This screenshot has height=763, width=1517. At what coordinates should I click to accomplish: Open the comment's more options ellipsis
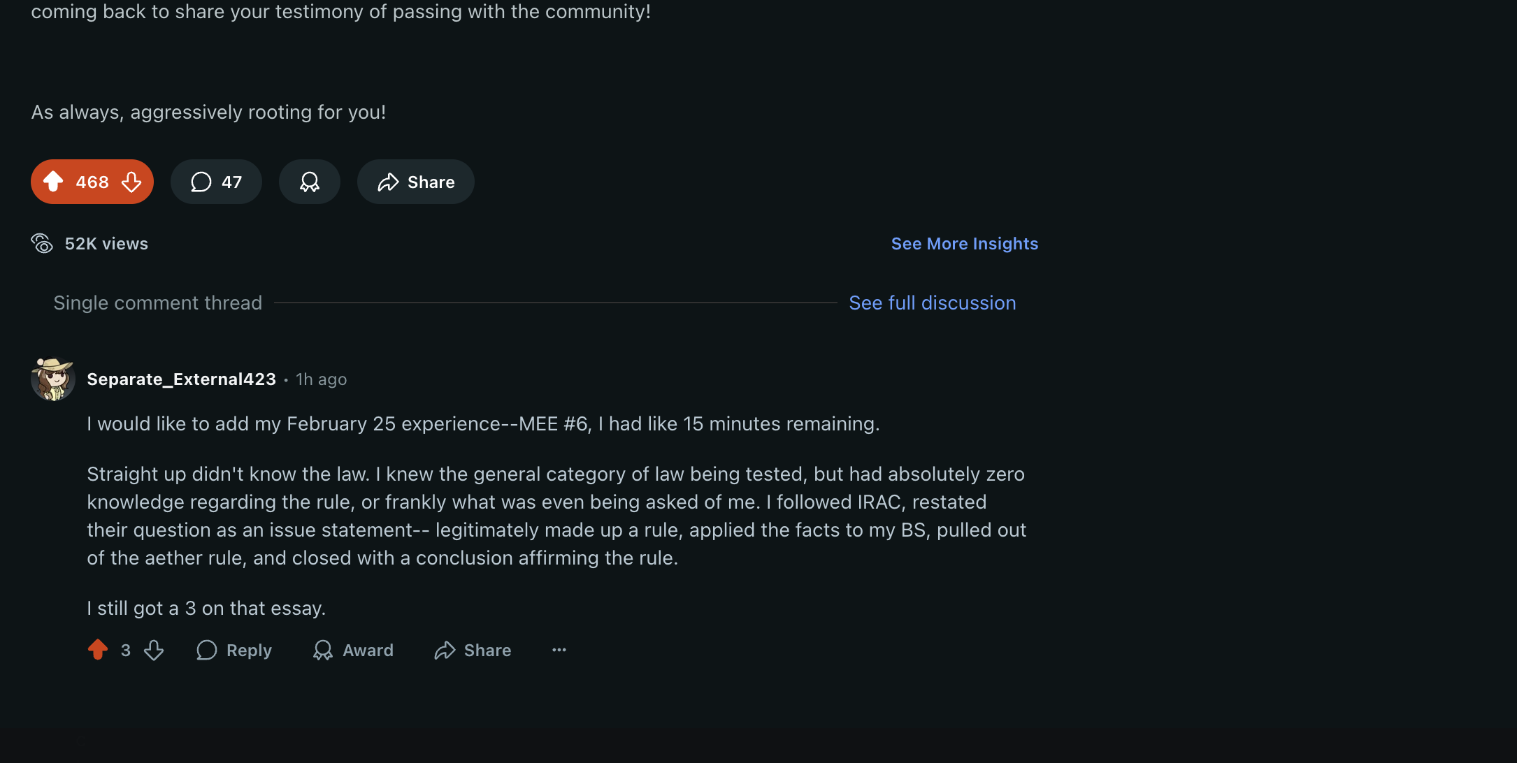click(559, 650)
